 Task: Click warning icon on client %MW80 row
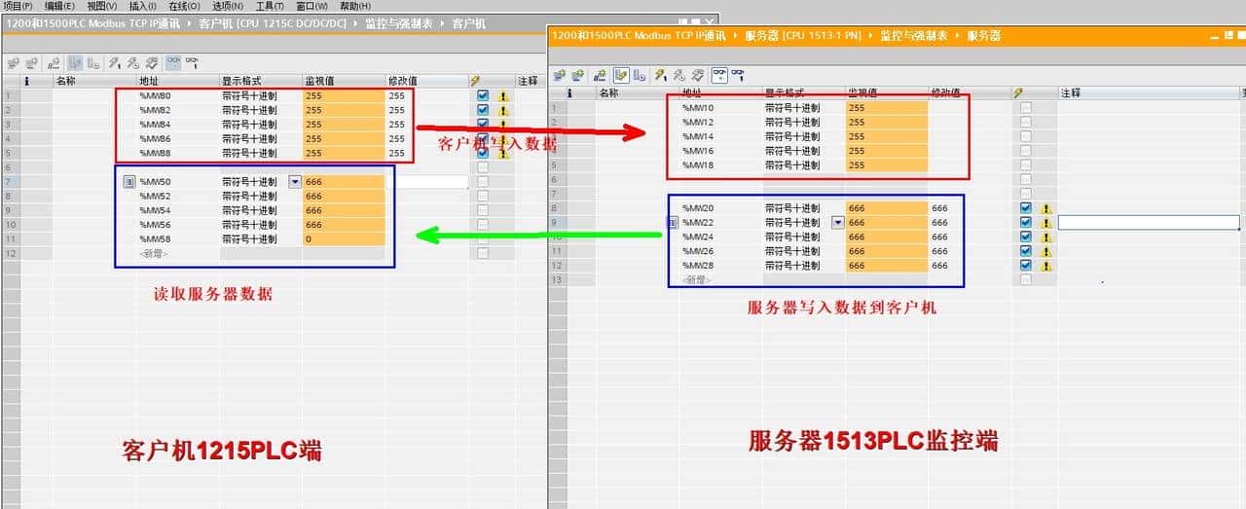503,96
